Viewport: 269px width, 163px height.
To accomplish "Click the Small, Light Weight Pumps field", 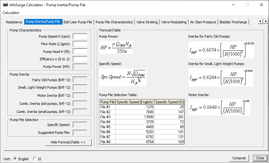I will pyautogui.click(x=80, y=87).
